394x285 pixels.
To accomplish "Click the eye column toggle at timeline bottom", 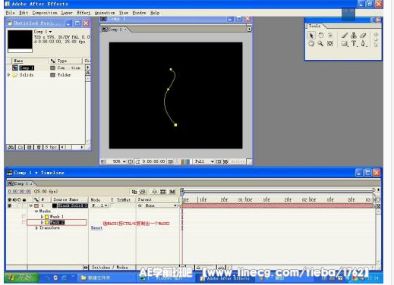I will (86, 268).
